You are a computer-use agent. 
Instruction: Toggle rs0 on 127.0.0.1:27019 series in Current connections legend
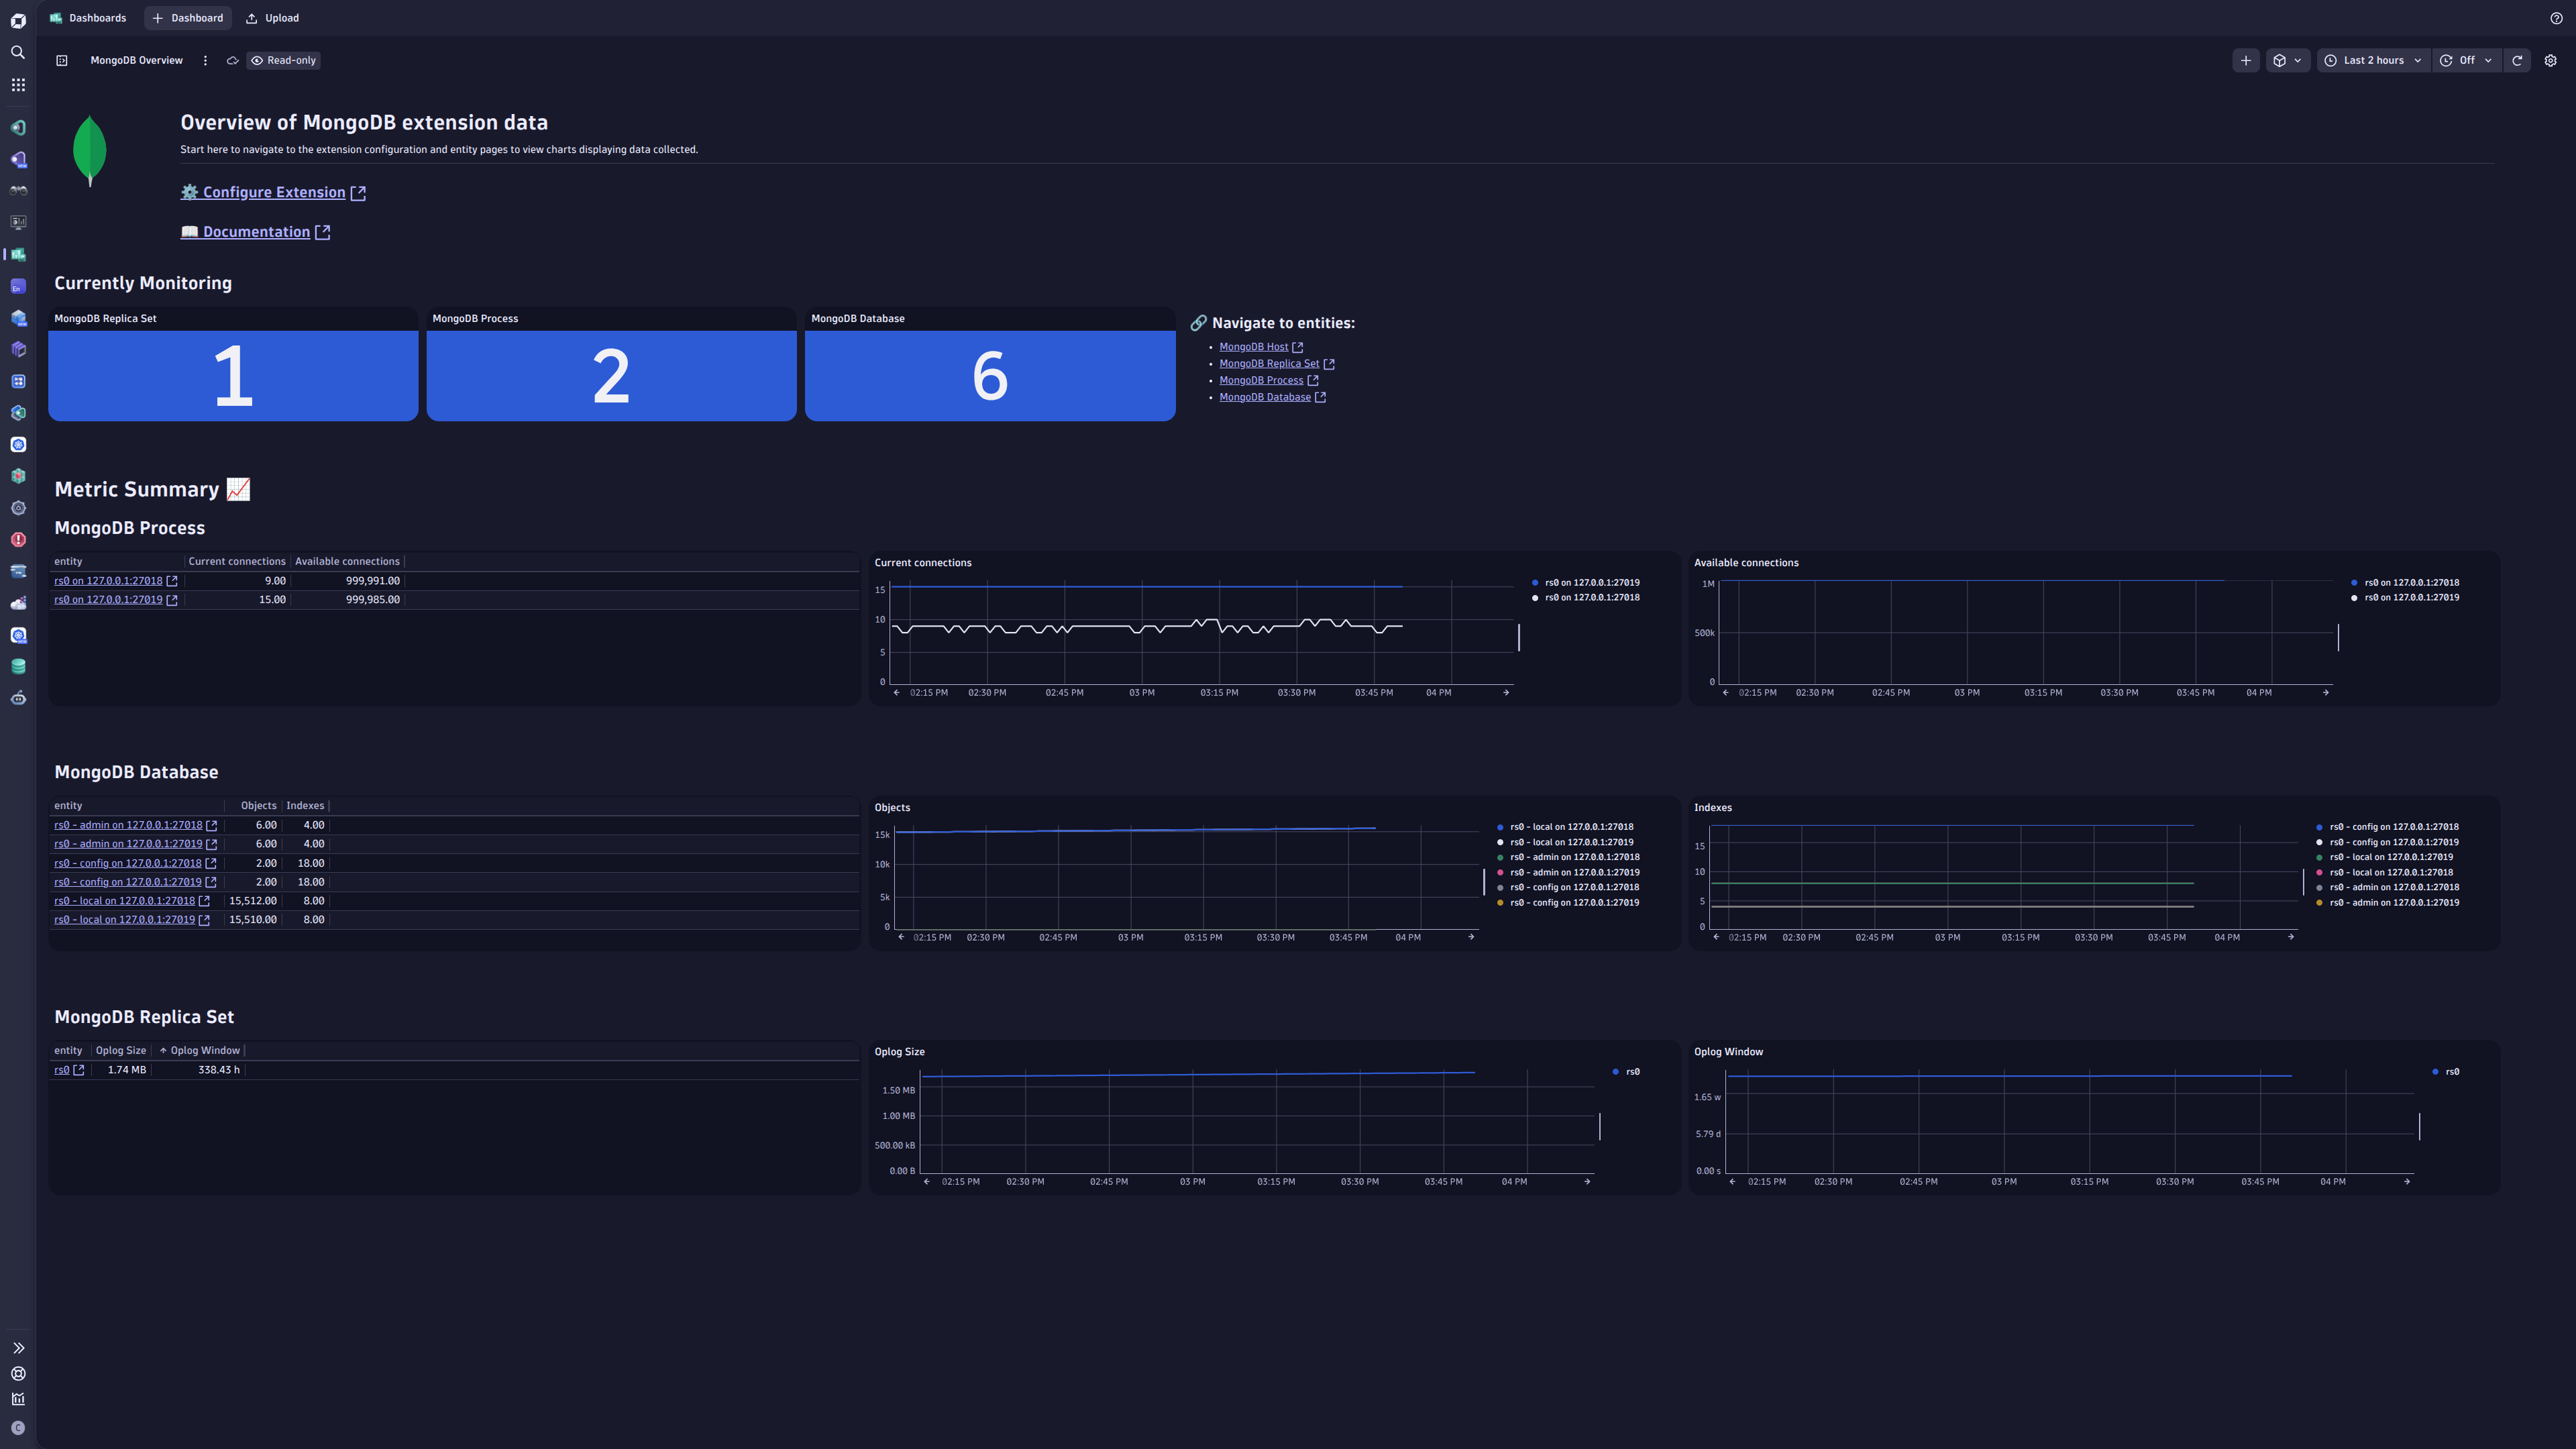(x=1586, y=582)
